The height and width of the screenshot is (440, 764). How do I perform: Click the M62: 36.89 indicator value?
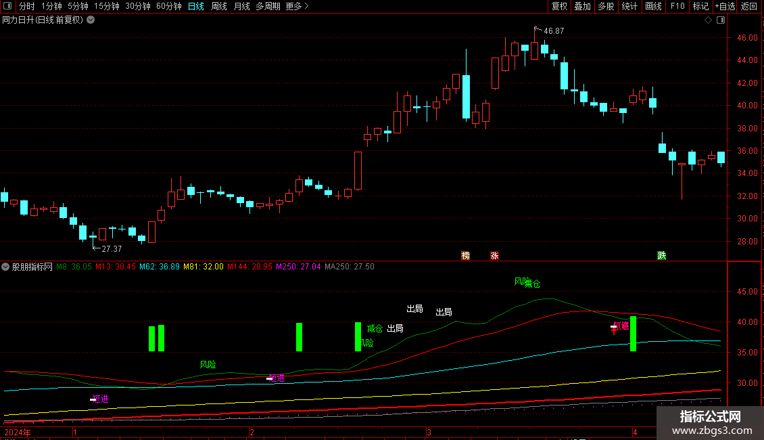(x=160, y=267)
